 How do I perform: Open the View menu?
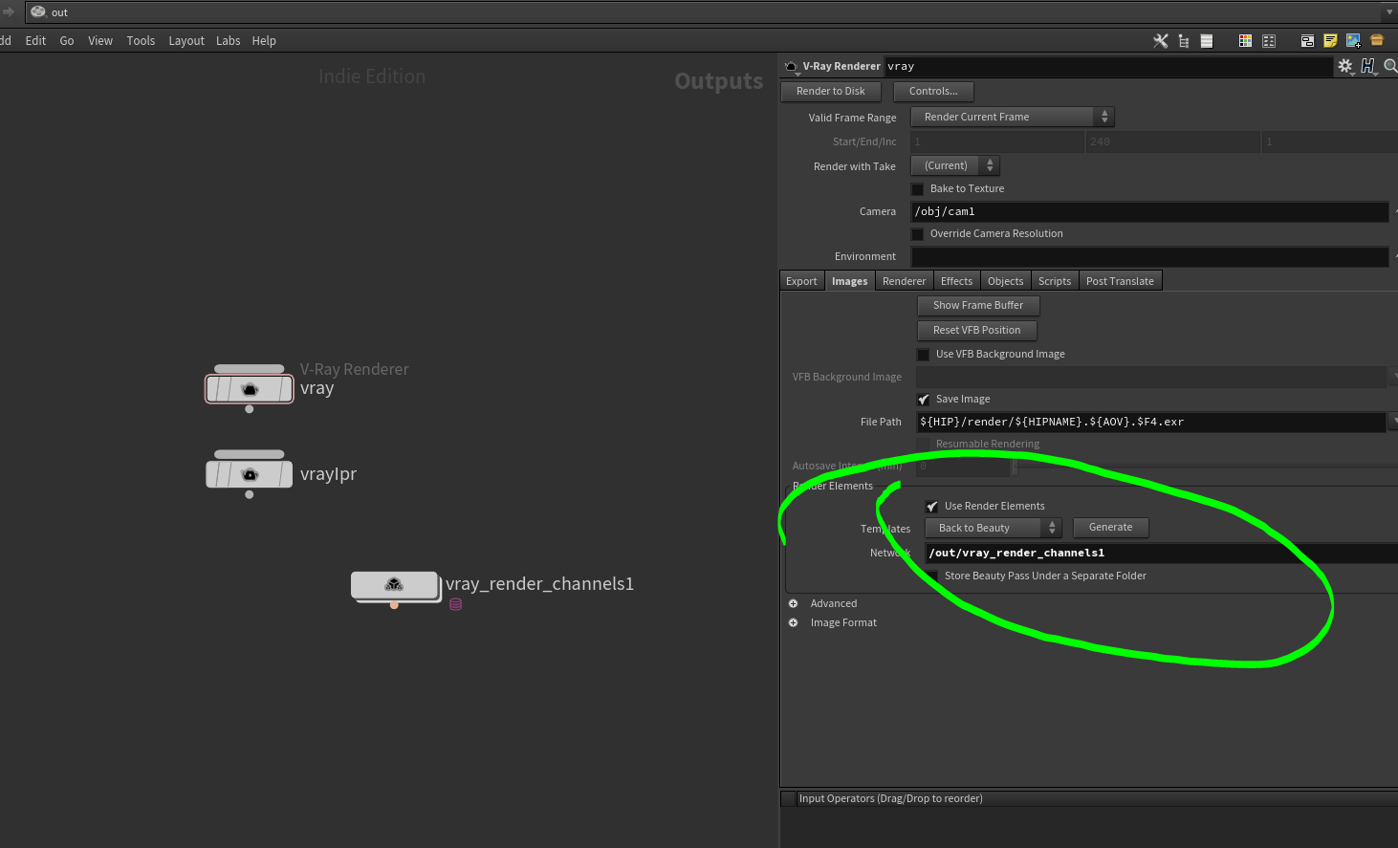(x=100, y=41)
